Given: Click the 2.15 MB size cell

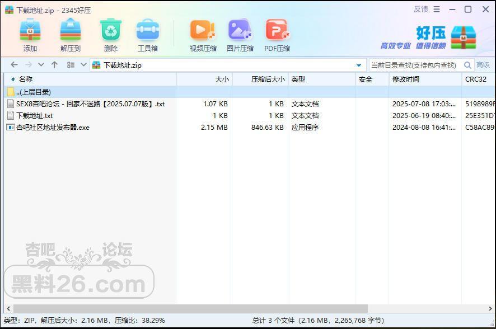Looking at the screenshot, I should pyautogui.click(x=214, y=128).
